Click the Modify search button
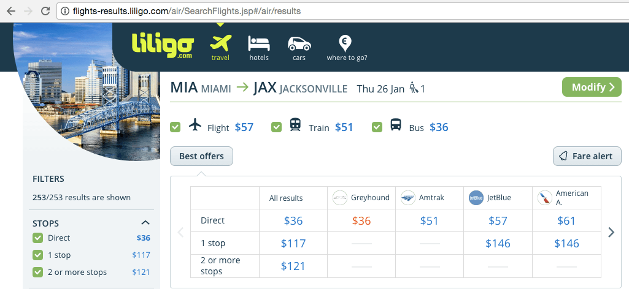The height and width of the screenshot is (289, 629). (x=592, y=88)
